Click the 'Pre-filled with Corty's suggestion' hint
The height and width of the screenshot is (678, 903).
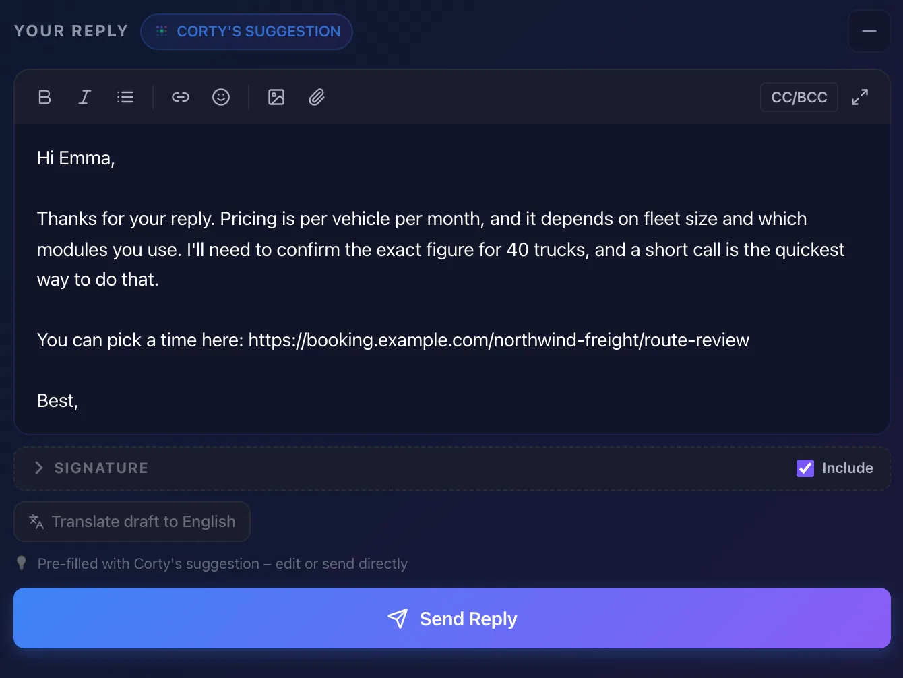pos(222,563)
